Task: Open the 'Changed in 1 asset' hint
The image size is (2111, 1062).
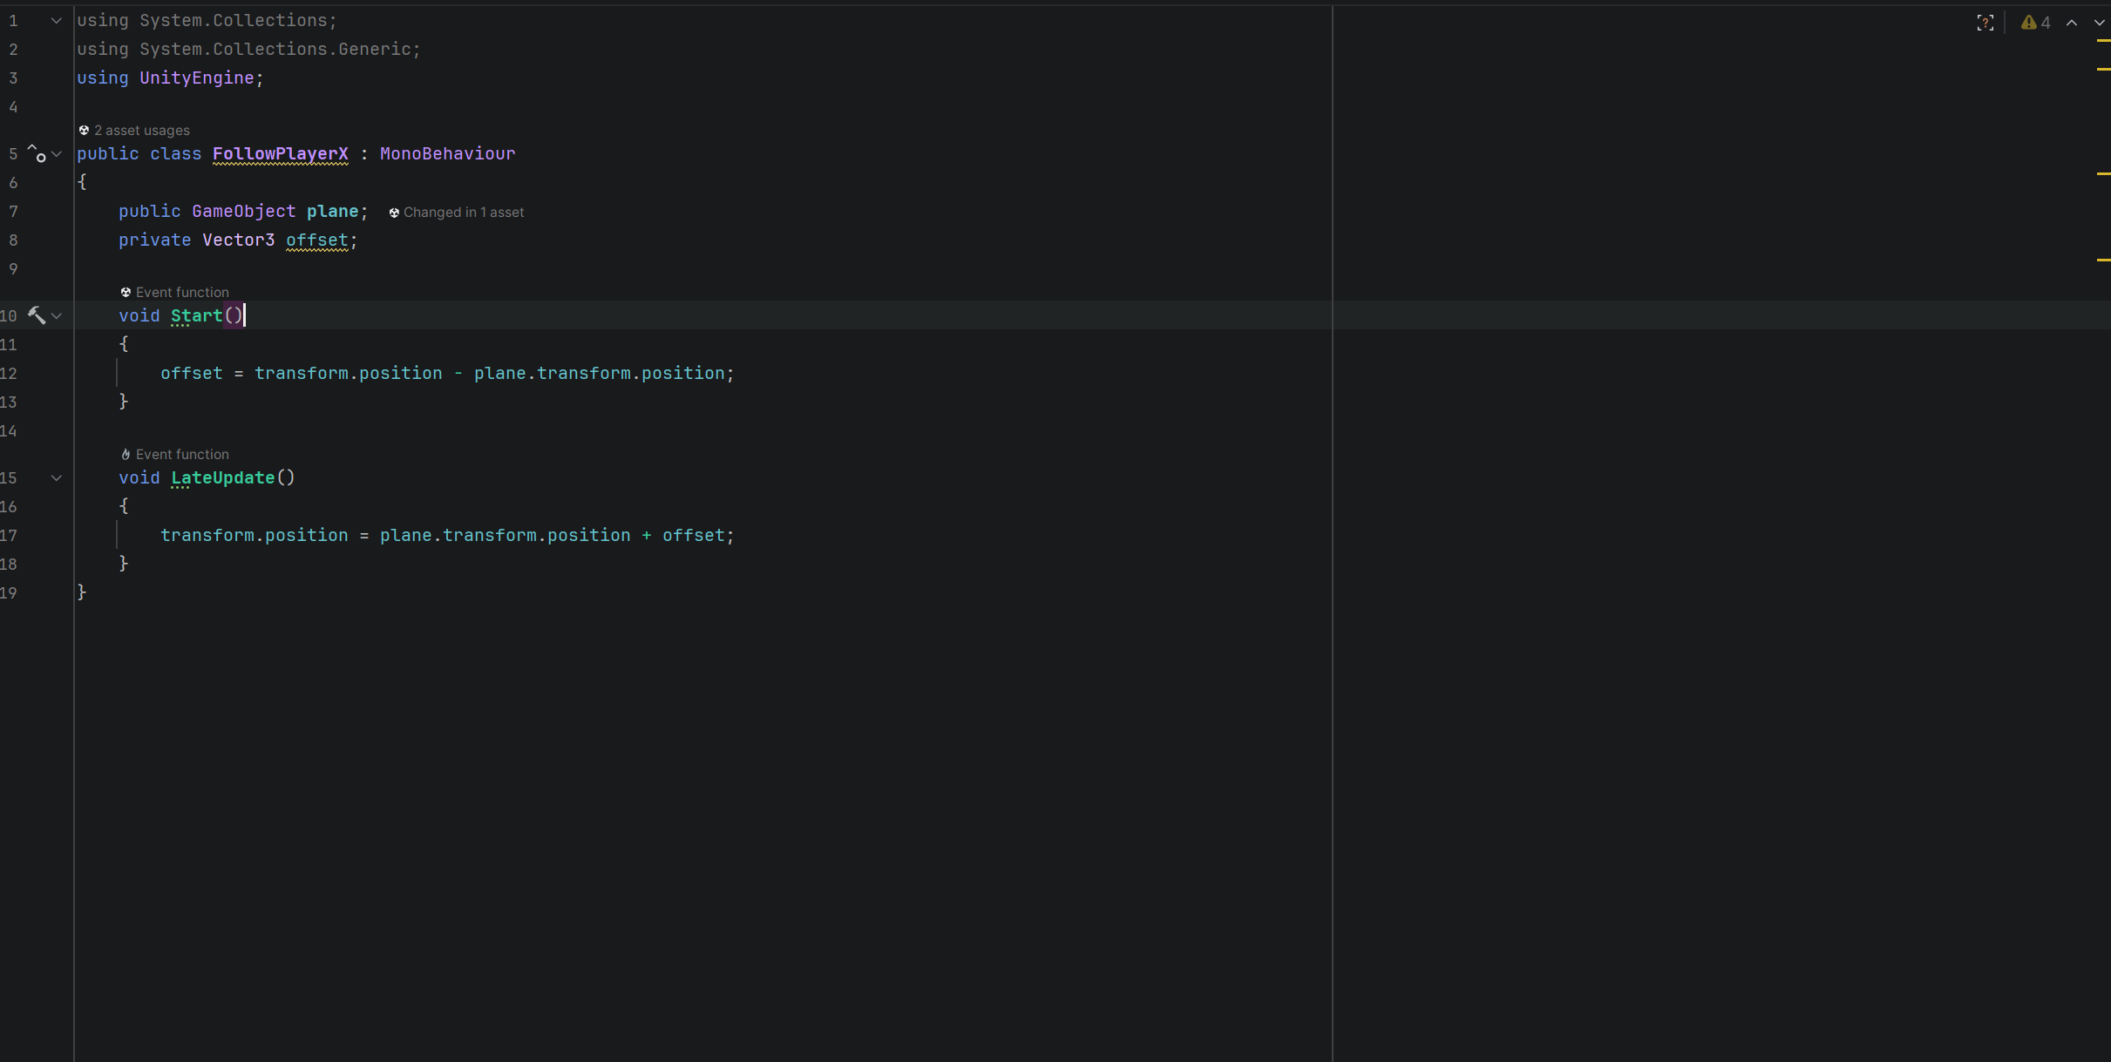Action: click(x=463, y=213)
